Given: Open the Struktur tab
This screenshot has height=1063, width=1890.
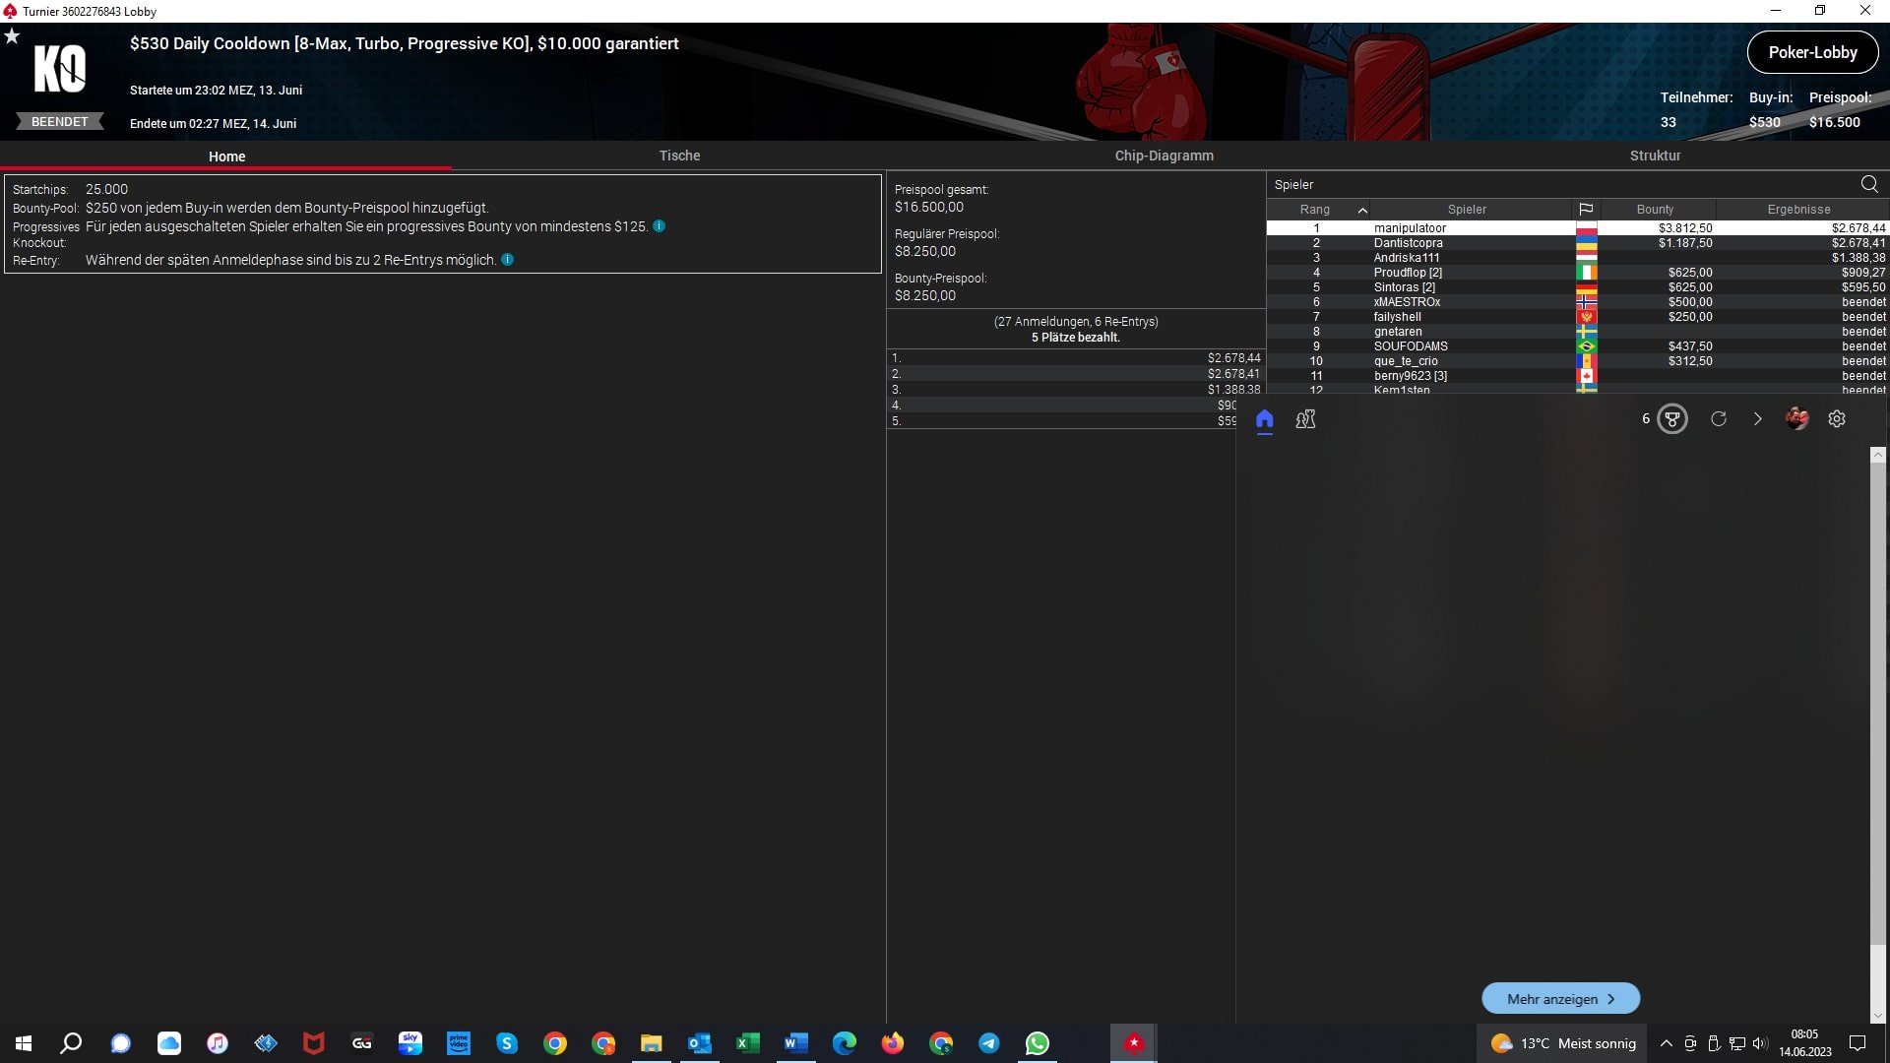Looking at the screenshot, I should (1655, 156).
